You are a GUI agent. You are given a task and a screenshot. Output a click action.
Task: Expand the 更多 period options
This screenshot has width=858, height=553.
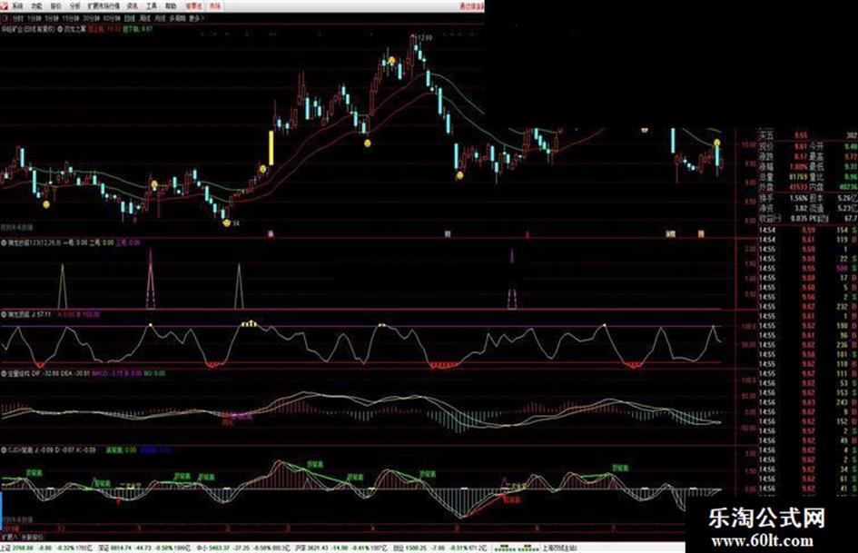[196, 18]
